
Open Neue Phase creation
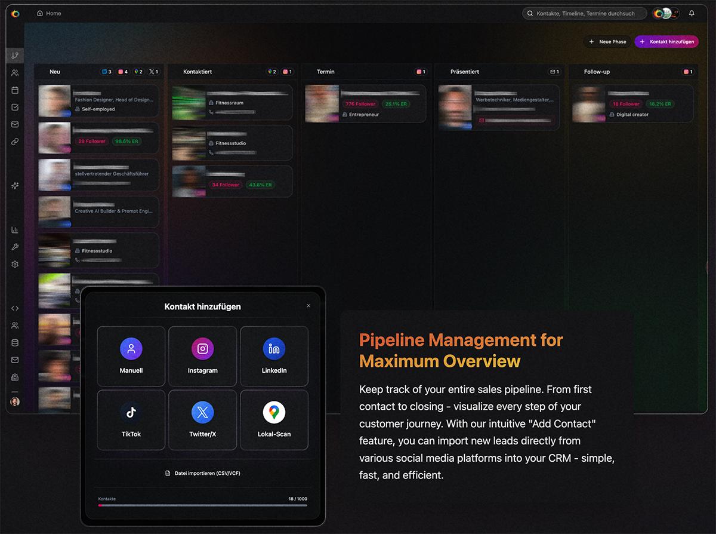607,41
